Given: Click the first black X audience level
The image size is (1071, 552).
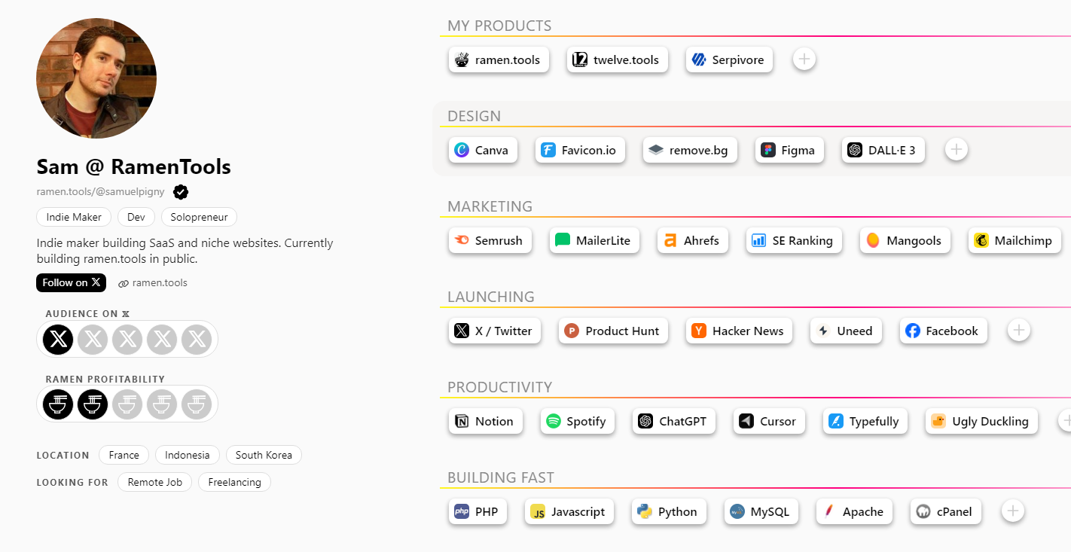Looking at the screenshot, I should tap(58, 339).
